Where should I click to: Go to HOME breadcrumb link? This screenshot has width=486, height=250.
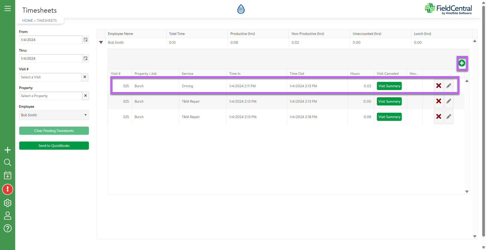pos(27,20)
